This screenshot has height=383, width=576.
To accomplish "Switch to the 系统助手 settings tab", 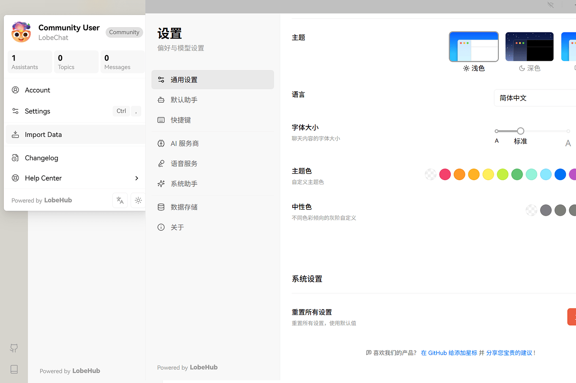I will pos(212,184).
